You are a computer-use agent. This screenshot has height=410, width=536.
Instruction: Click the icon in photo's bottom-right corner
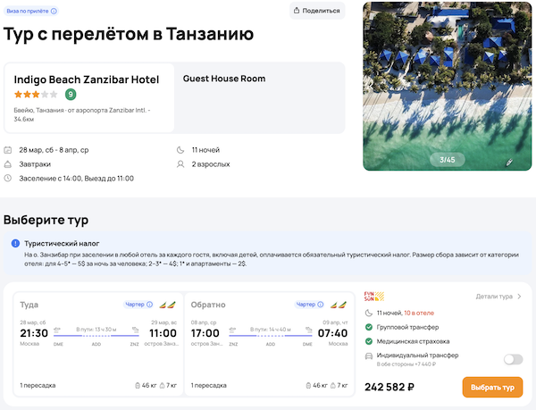pyautogui.click(x=509, y=163)
